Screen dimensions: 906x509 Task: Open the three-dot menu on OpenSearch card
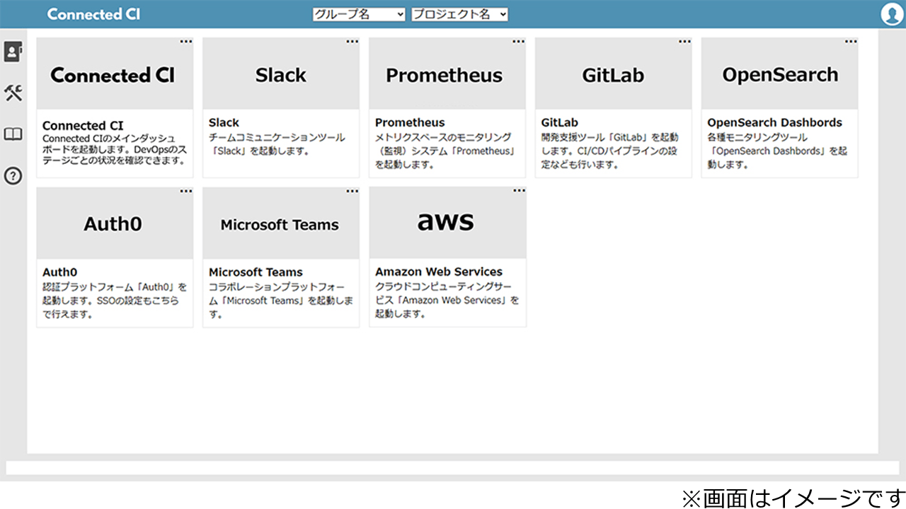(x=851, y=42)
